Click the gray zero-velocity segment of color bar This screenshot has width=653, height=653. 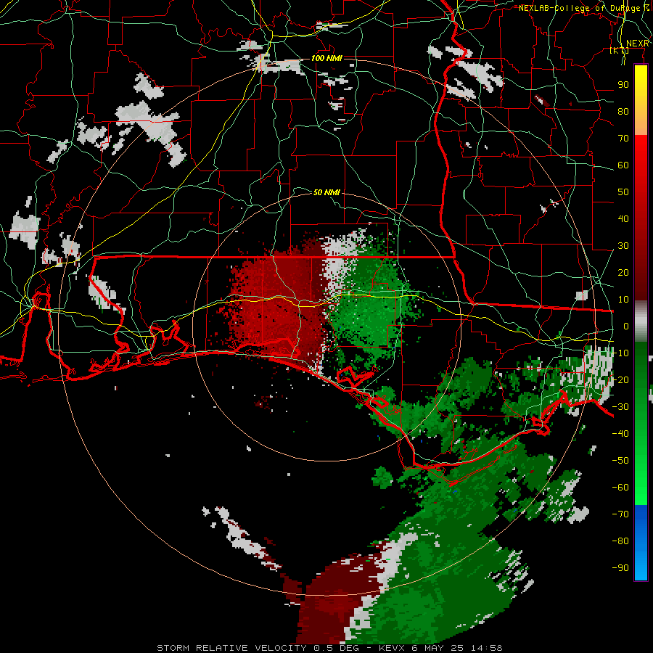point(641,321)
